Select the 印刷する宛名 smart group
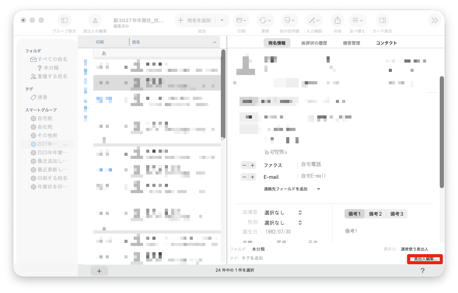The height and width of the screenshot is (293, 458). 49,178
